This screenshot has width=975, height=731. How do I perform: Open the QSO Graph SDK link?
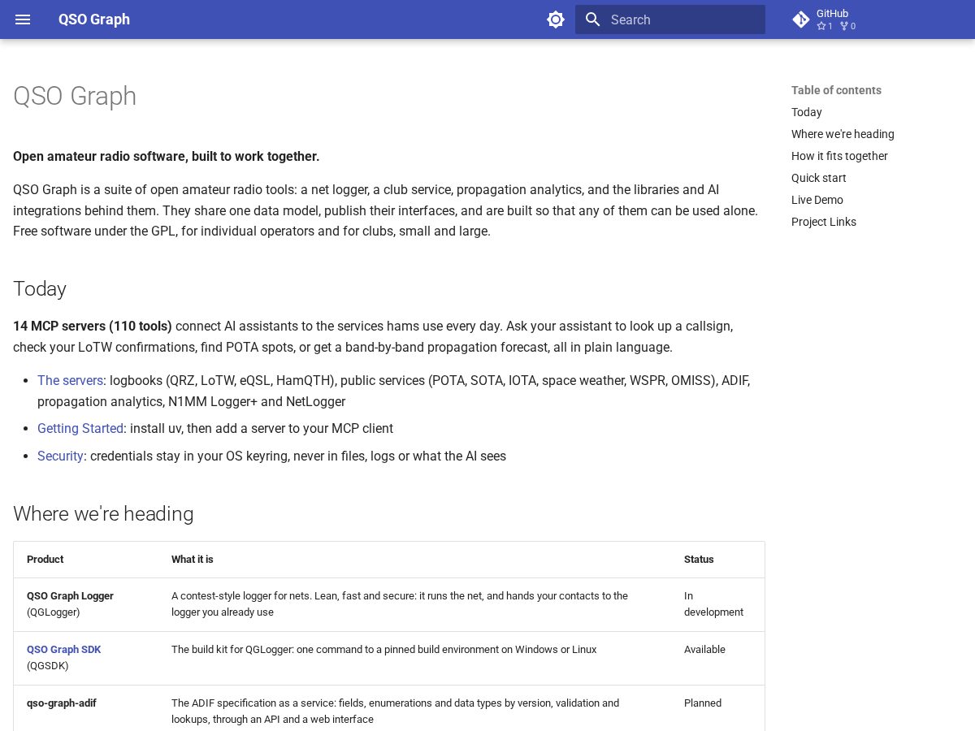64,649
